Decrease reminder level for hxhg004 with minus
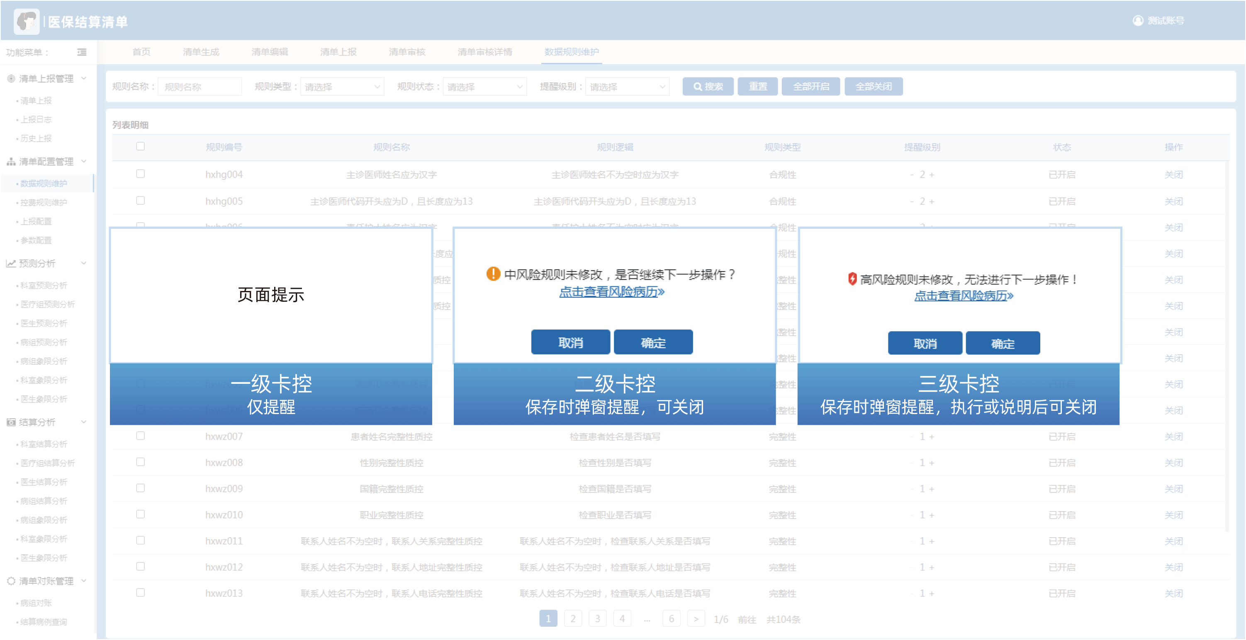 click(x=912, y=175)
